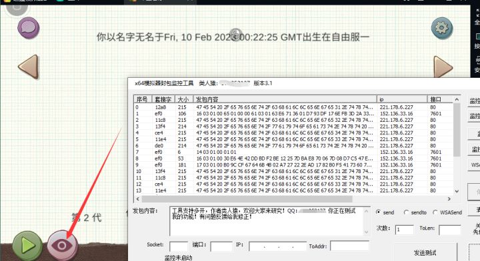Click inside the 发包内容 text box
Screen dimensions: 480x261
270,221
